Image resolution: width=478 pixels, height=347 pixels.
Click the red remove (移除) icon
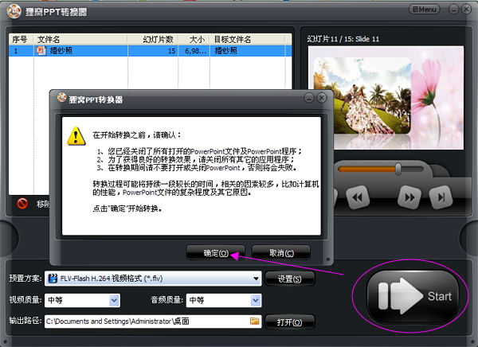[x=22, y=203]
